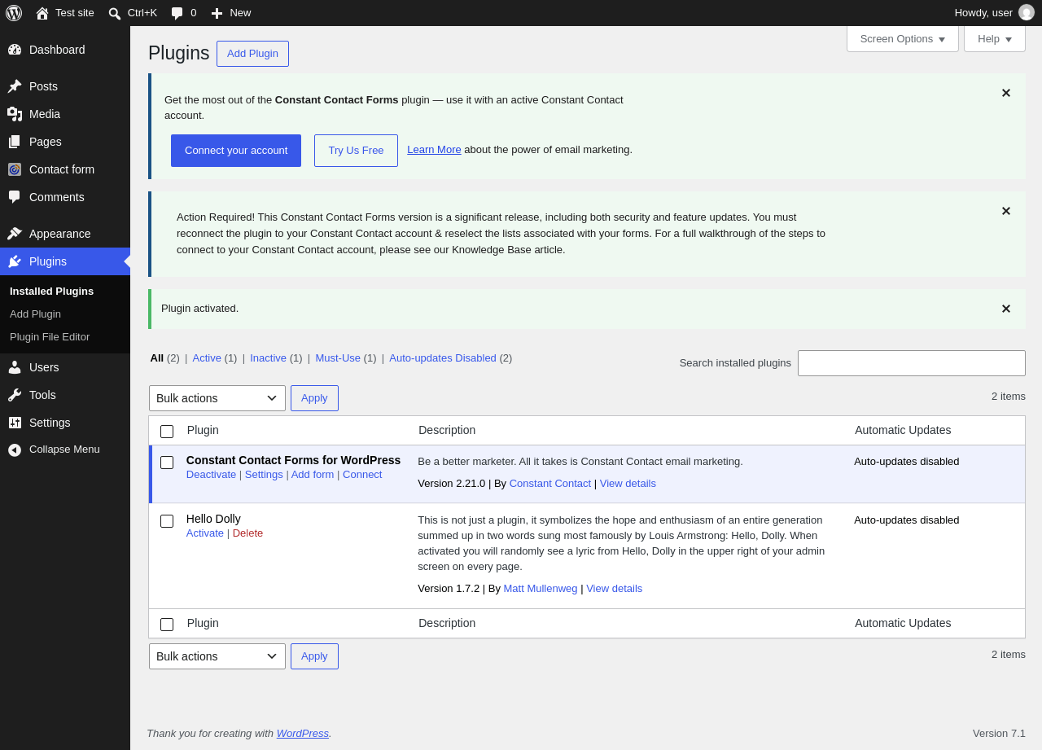Click Connect your account button

coord(236,151)
